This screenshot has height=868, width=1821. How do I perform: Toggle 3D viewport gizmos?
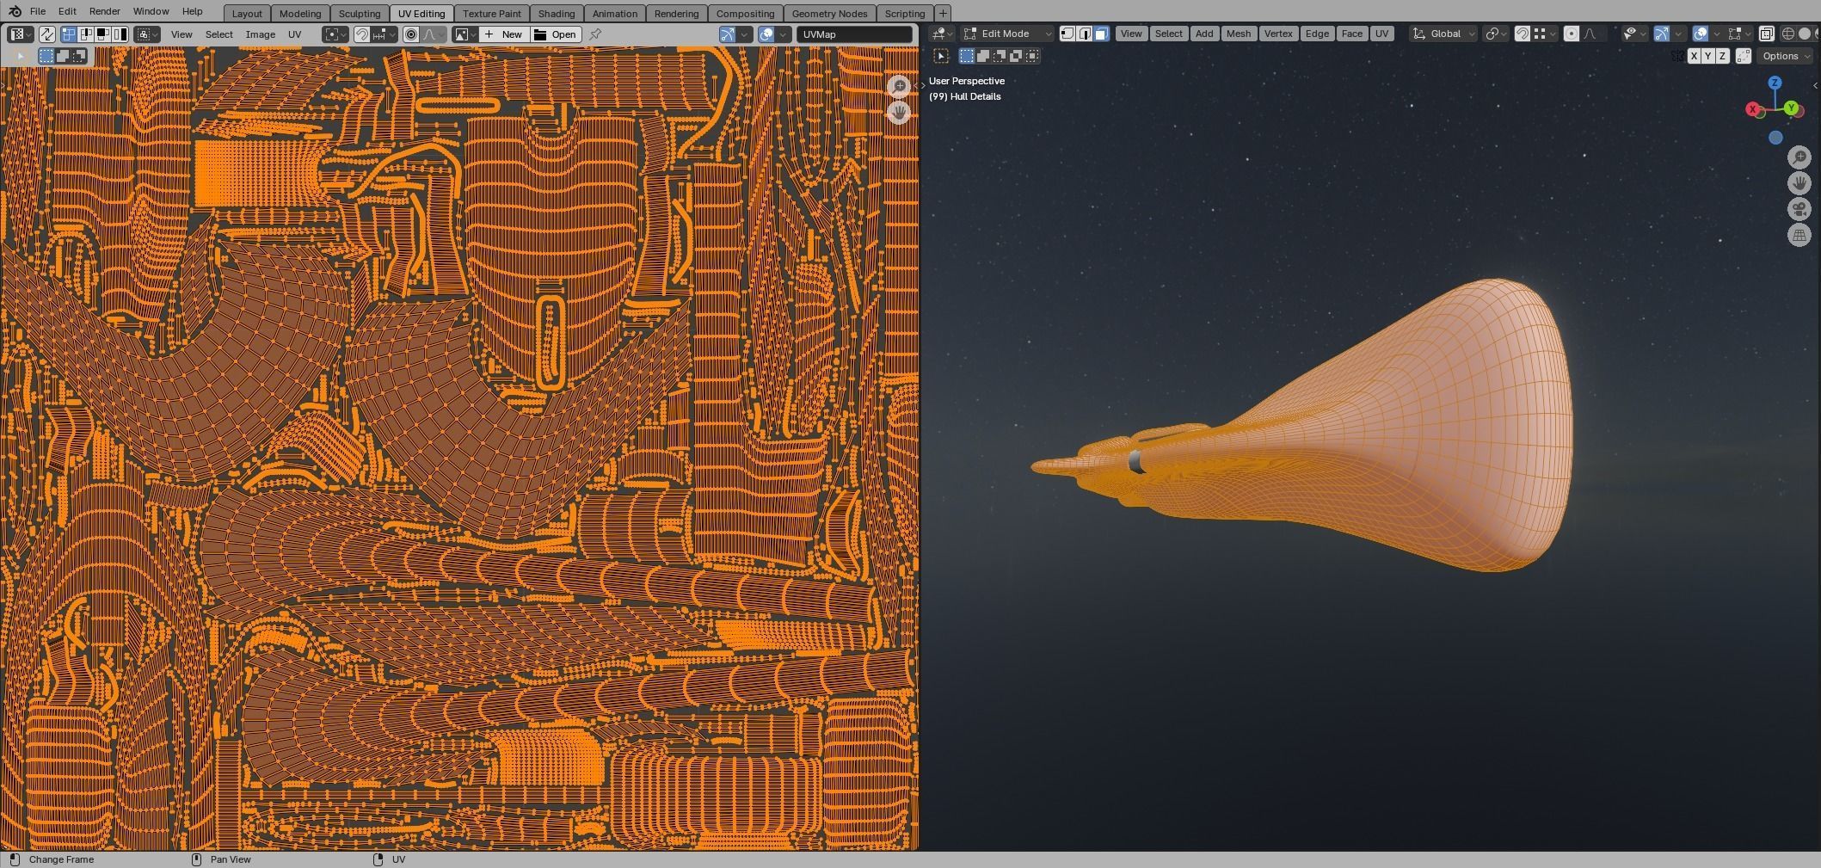1661,34
